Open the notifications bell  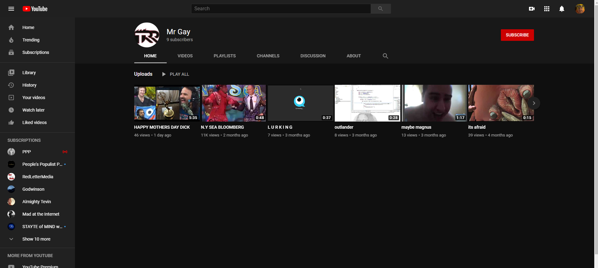pyautogui.click(x=562, y=9)
